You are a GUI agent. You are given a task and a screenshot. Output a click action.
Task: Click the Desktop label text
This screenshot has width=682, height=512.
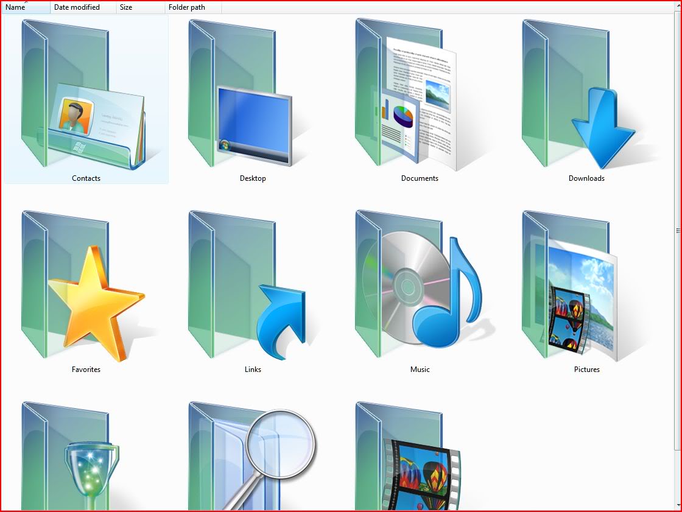[253, 178]
